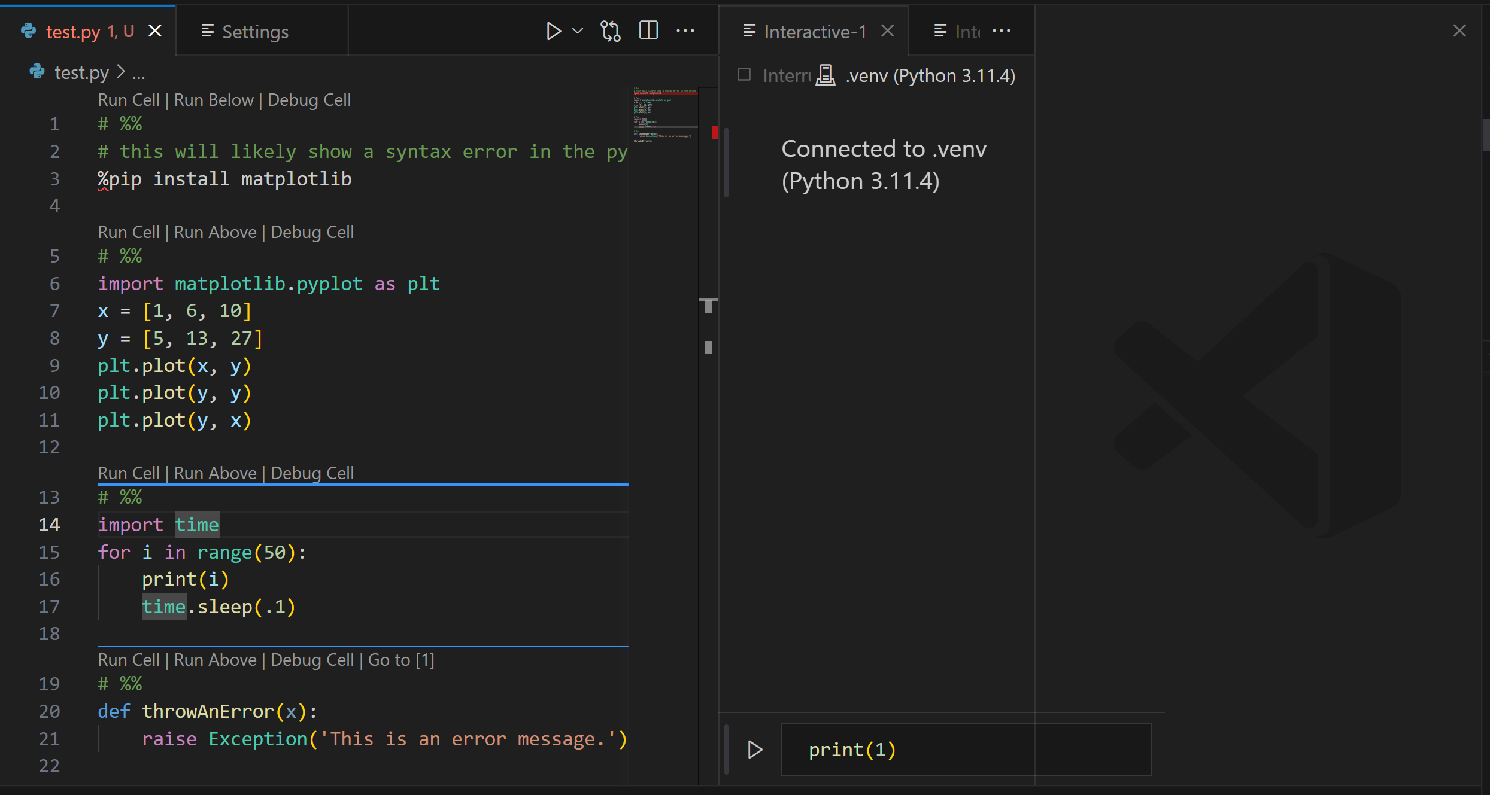
Task: Expand the breadcrumb ellipsis after test.py
Action: pyautogui.click(x=139, y=74)
